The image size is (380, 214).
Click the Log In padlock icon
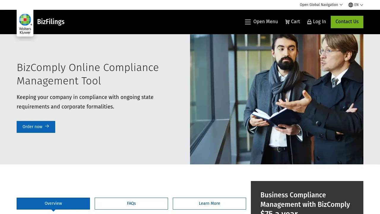click(x=309, y=22)
